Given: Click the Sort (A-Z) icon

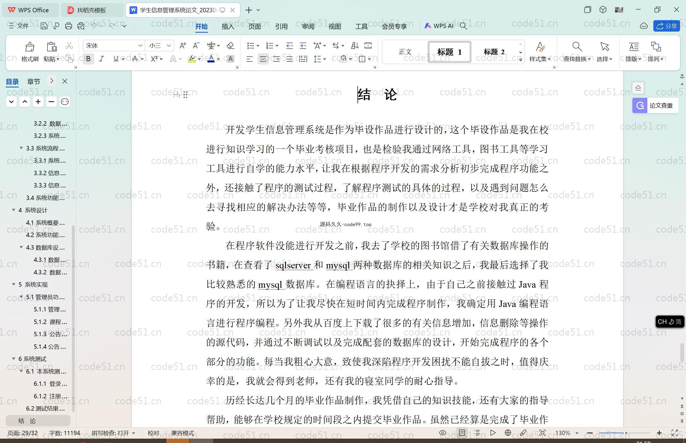Looking at the screenshot, I should tap(355, 45).
